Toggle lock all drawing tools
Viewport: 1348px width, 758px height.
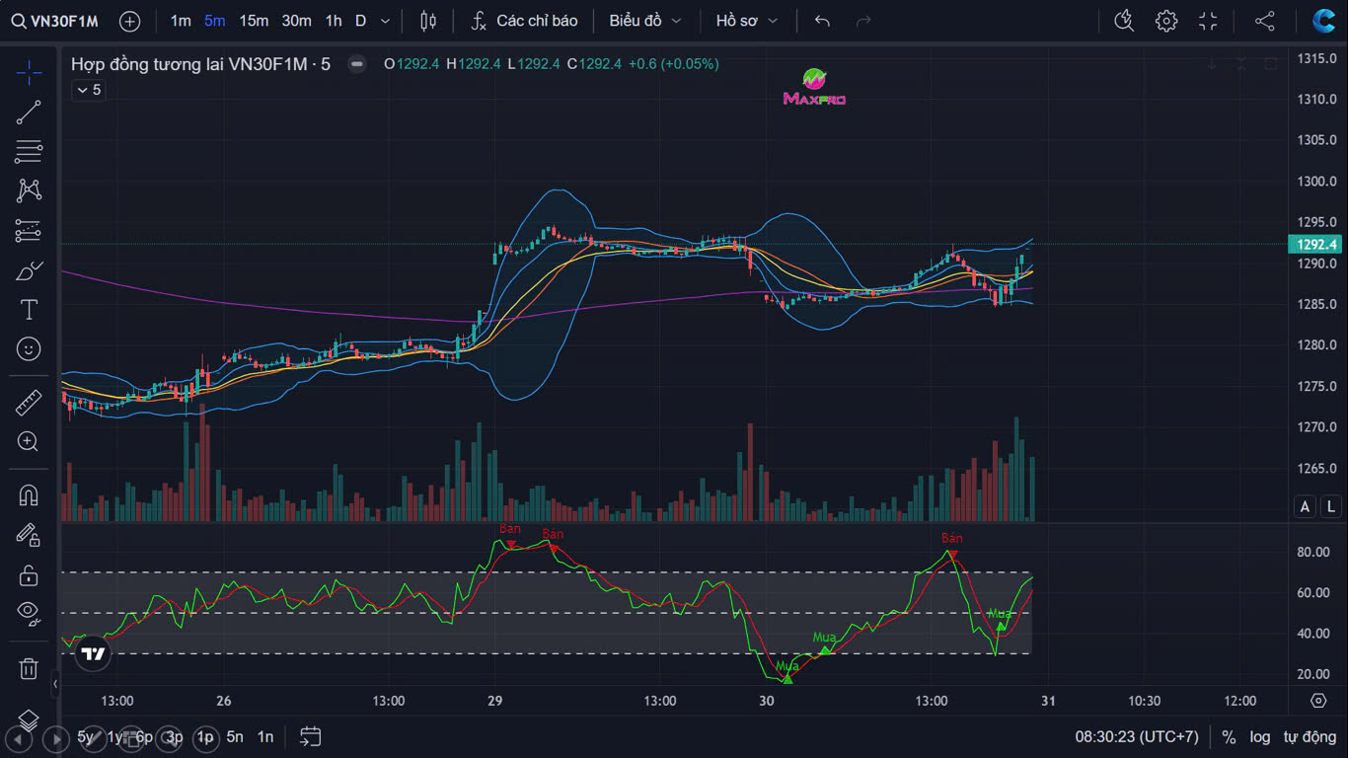[29, 574]
